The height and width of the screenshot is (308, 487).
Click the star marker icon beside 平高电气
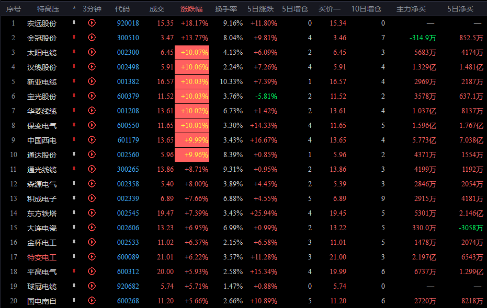click(x=74, y=271)
